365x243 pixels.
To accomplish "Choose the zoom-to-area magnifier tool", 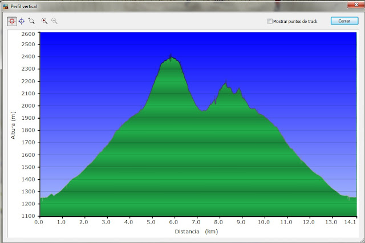I will point(31,21).
